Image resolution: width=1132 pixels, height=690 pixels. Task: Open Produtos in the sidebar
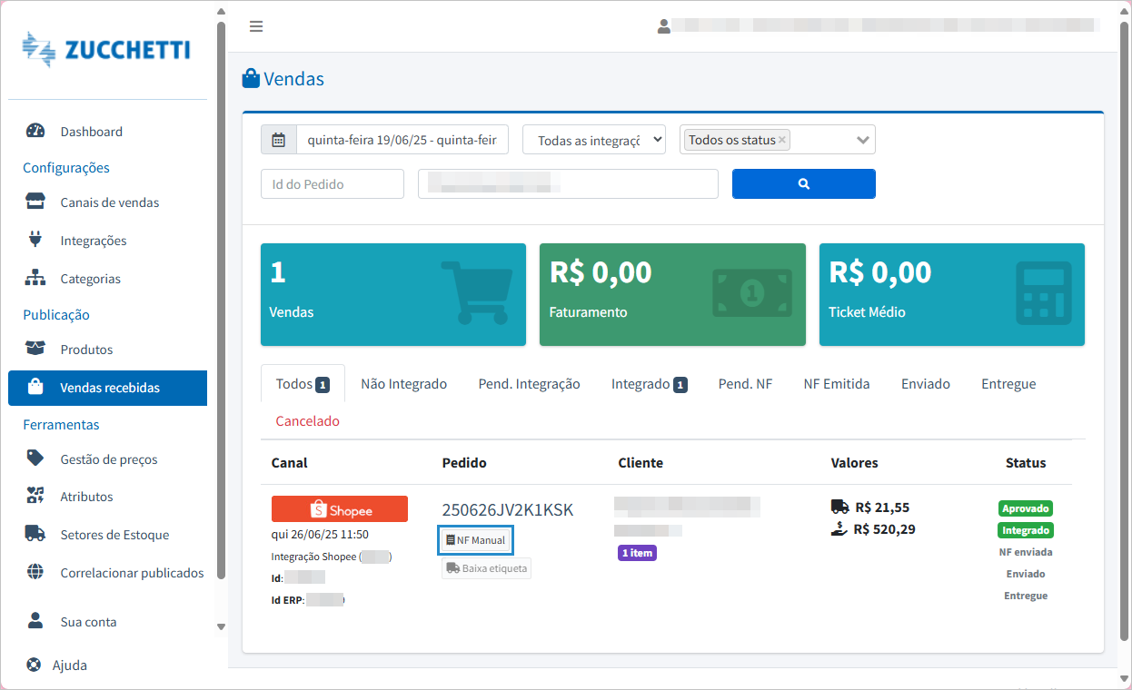click(86, 350)
